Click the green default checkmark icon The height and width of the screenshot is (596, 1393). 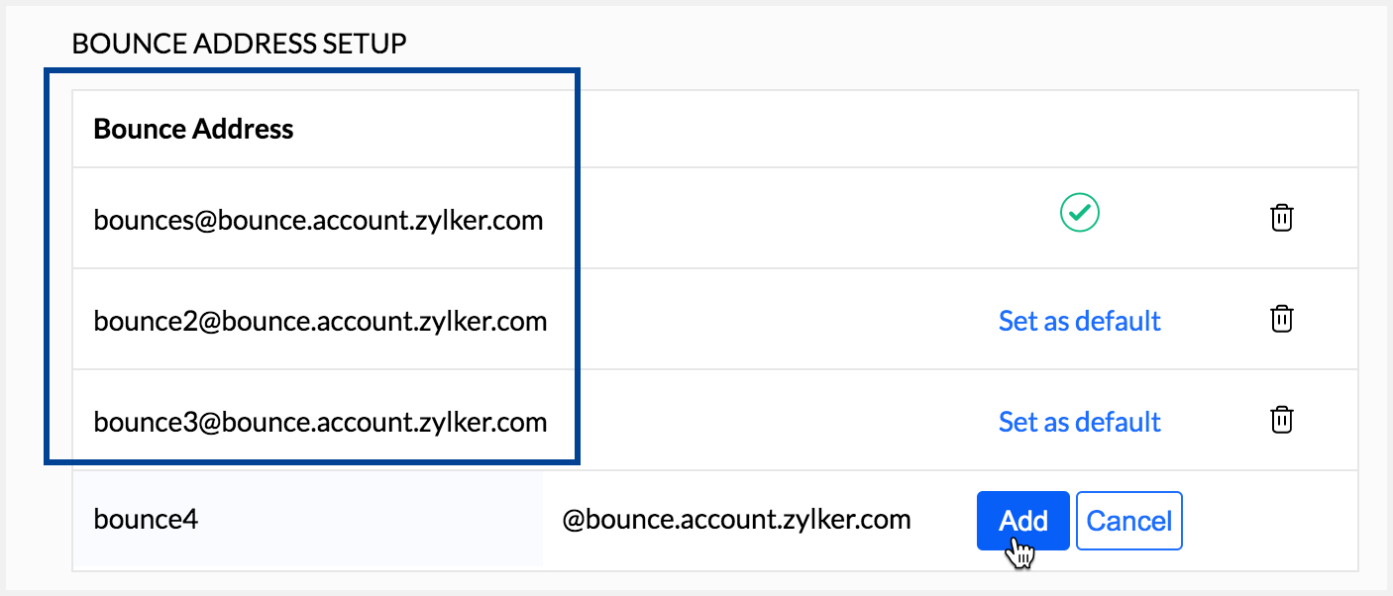1080,214
